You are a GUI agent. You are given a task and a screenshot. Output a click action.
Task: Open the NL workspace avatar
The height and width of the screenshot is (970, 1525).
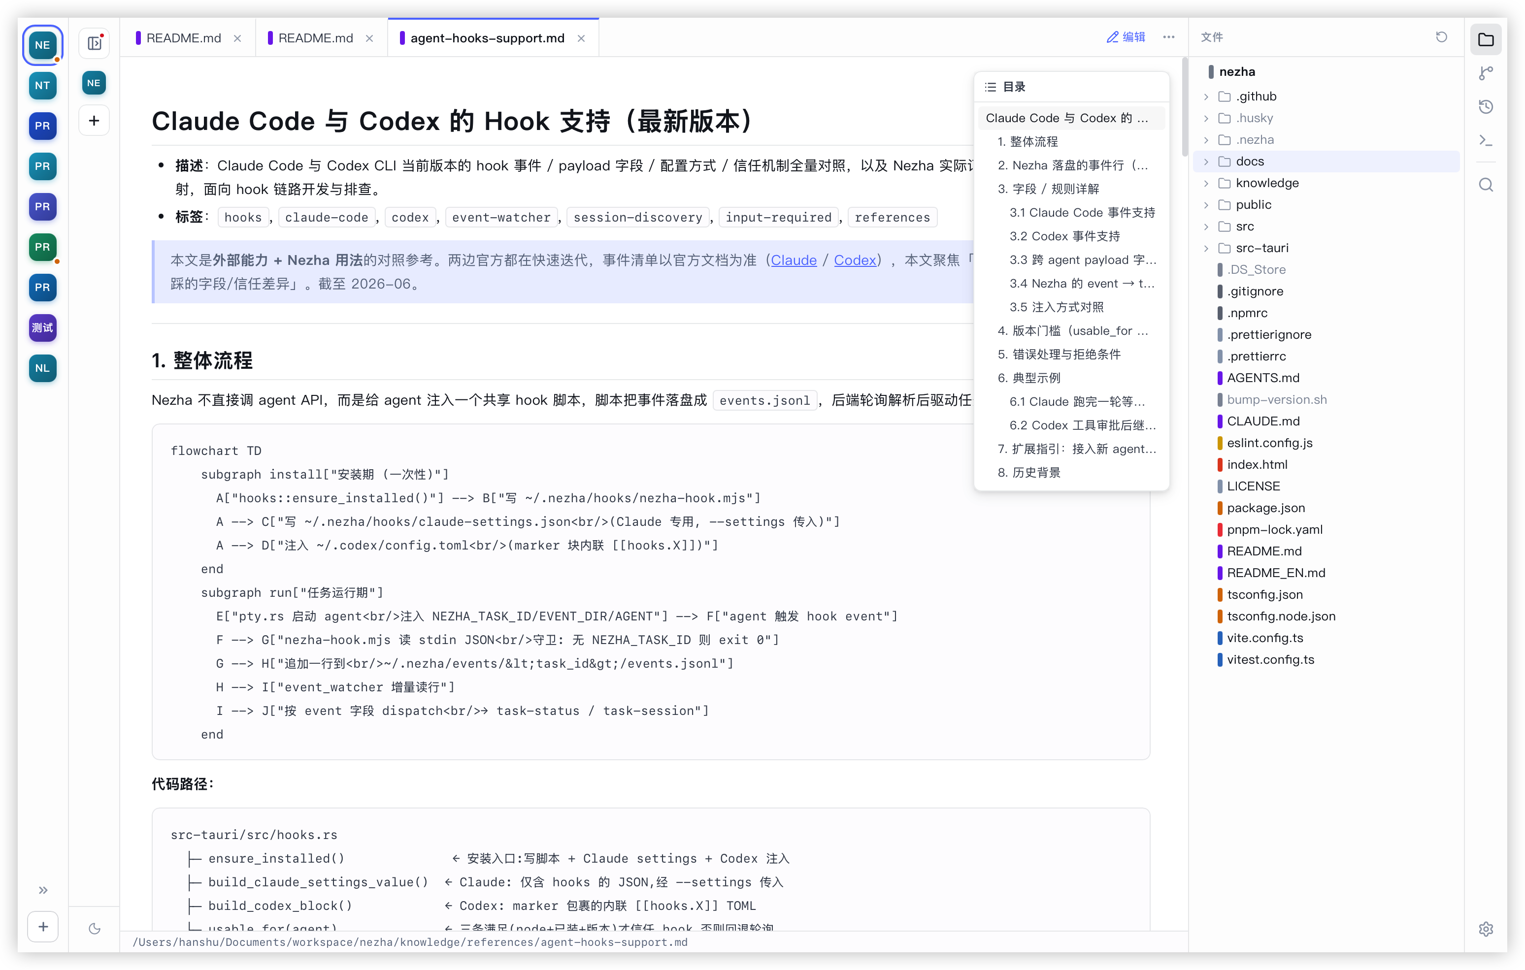click(x=42, y=368)
